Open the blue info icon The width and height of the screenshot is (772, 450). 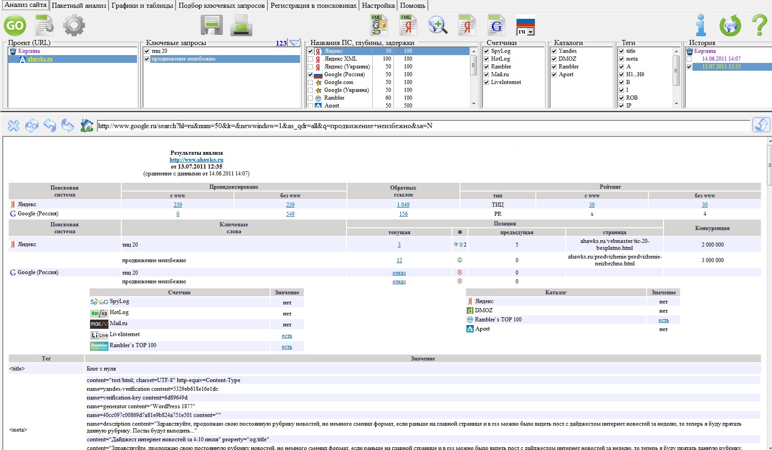pos(701,25)
